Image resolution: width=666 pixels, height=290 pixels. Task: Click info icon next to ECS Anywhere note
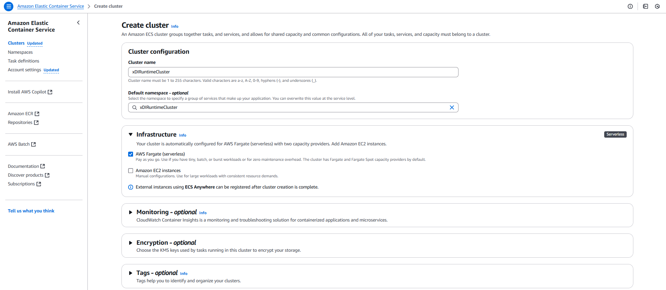[x=131, y=187]
